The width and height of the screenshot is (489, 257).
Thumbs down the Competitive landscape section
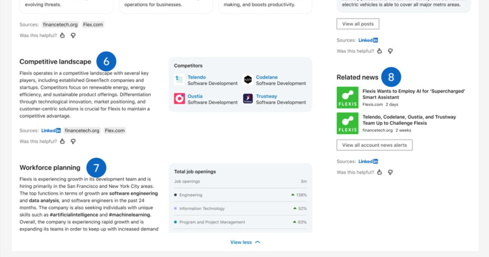73,141
